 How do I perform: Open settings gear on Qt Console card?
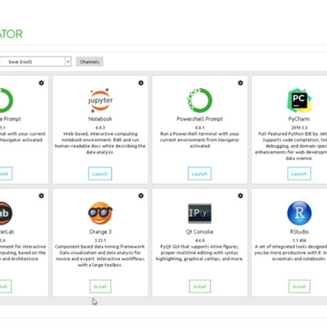pyautogui.click(x=240, y=196)
